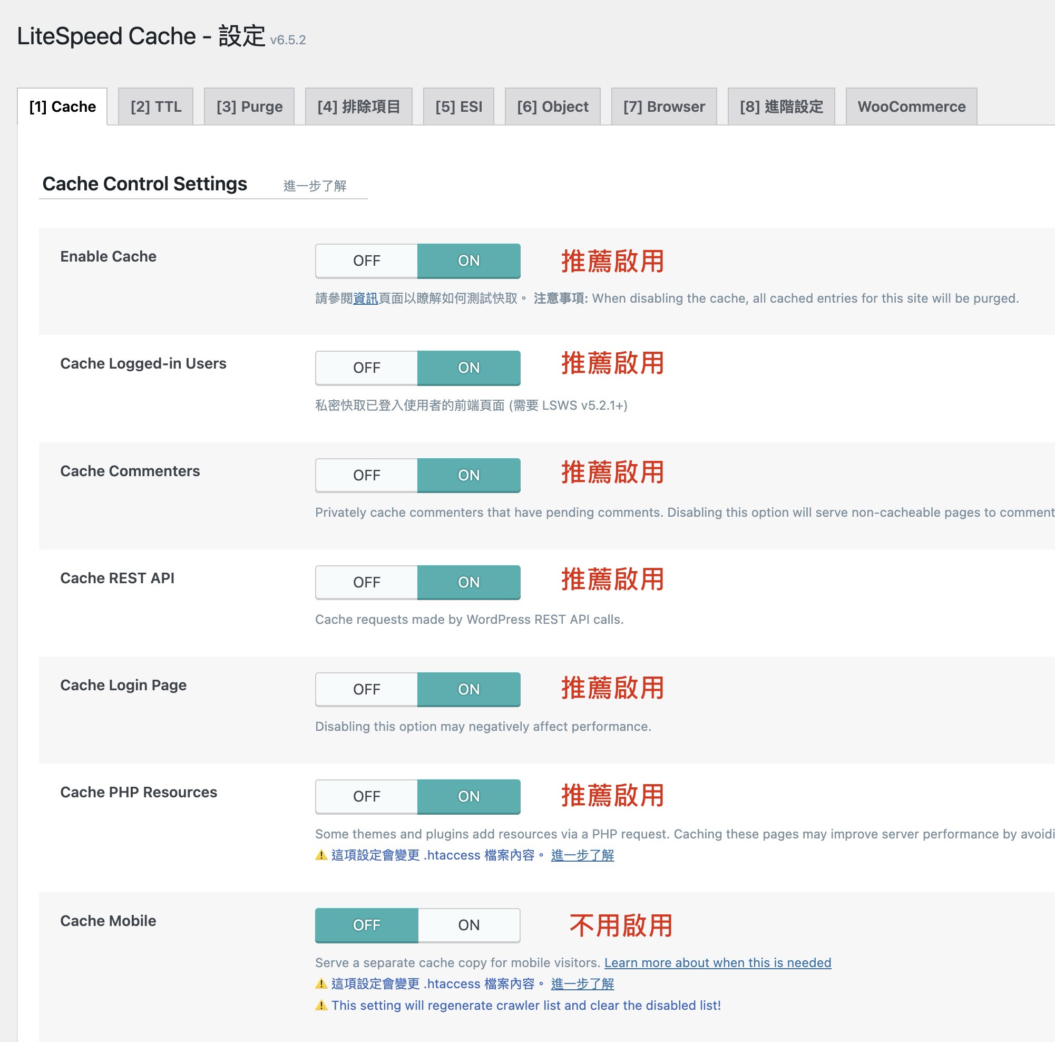Click the Enable Cache label

coord(108,256)
